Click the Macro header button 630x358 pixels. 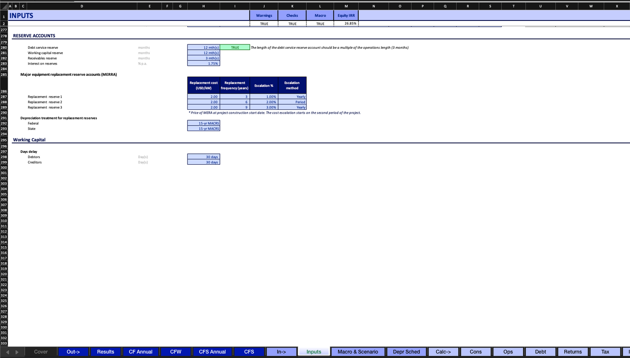320,16
